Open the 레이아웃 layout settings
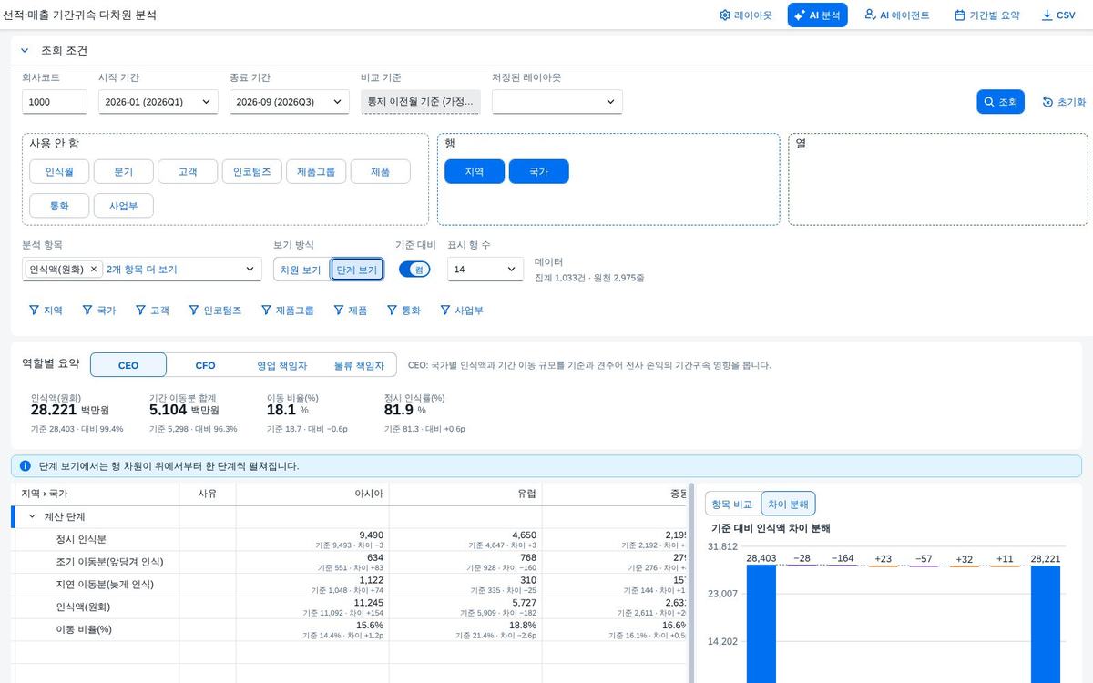Image resolution: width=1093 pixels, height=683 pixels. click(745, 15)
